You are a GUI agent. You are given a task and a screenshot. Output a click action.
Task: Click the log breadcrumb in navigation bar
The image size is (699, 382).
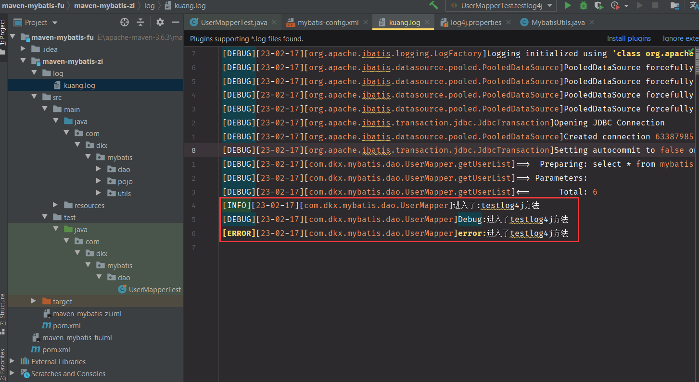point(150,6)
